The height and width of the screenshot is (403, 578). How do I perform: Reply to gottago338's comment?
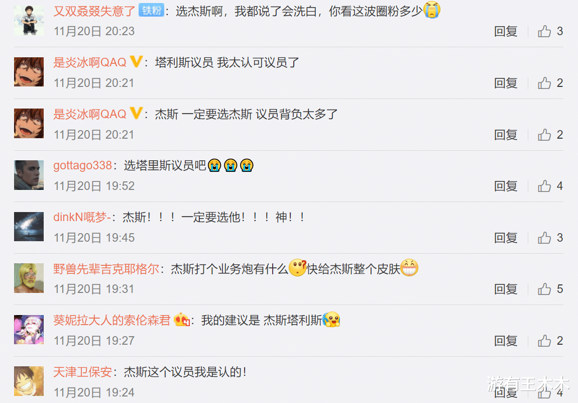pyautogui.click(x=506, y=186)
